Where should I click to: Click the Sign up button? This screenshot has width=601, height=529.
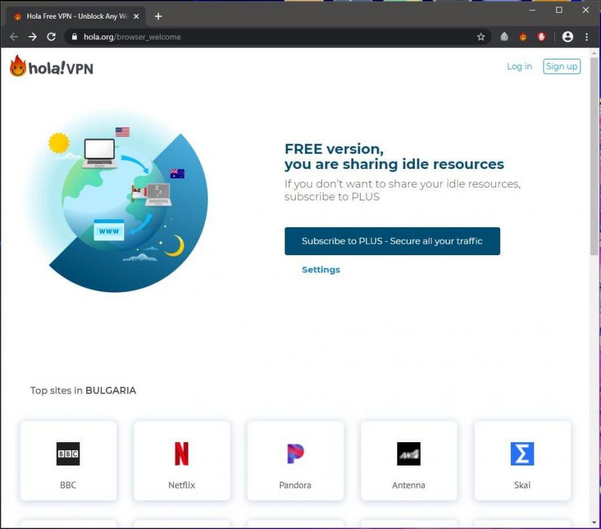[562, 66]
